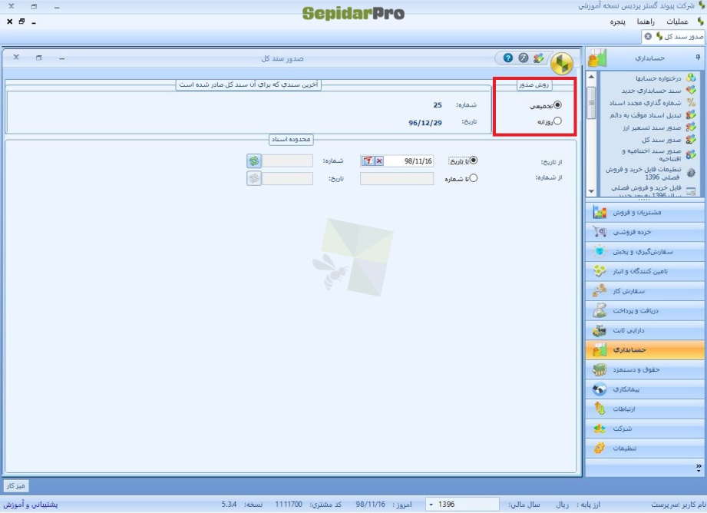Open the تامين کنندگان و انبار module
The height and width of the screenshot is (513, 707).
pos(645,271)
